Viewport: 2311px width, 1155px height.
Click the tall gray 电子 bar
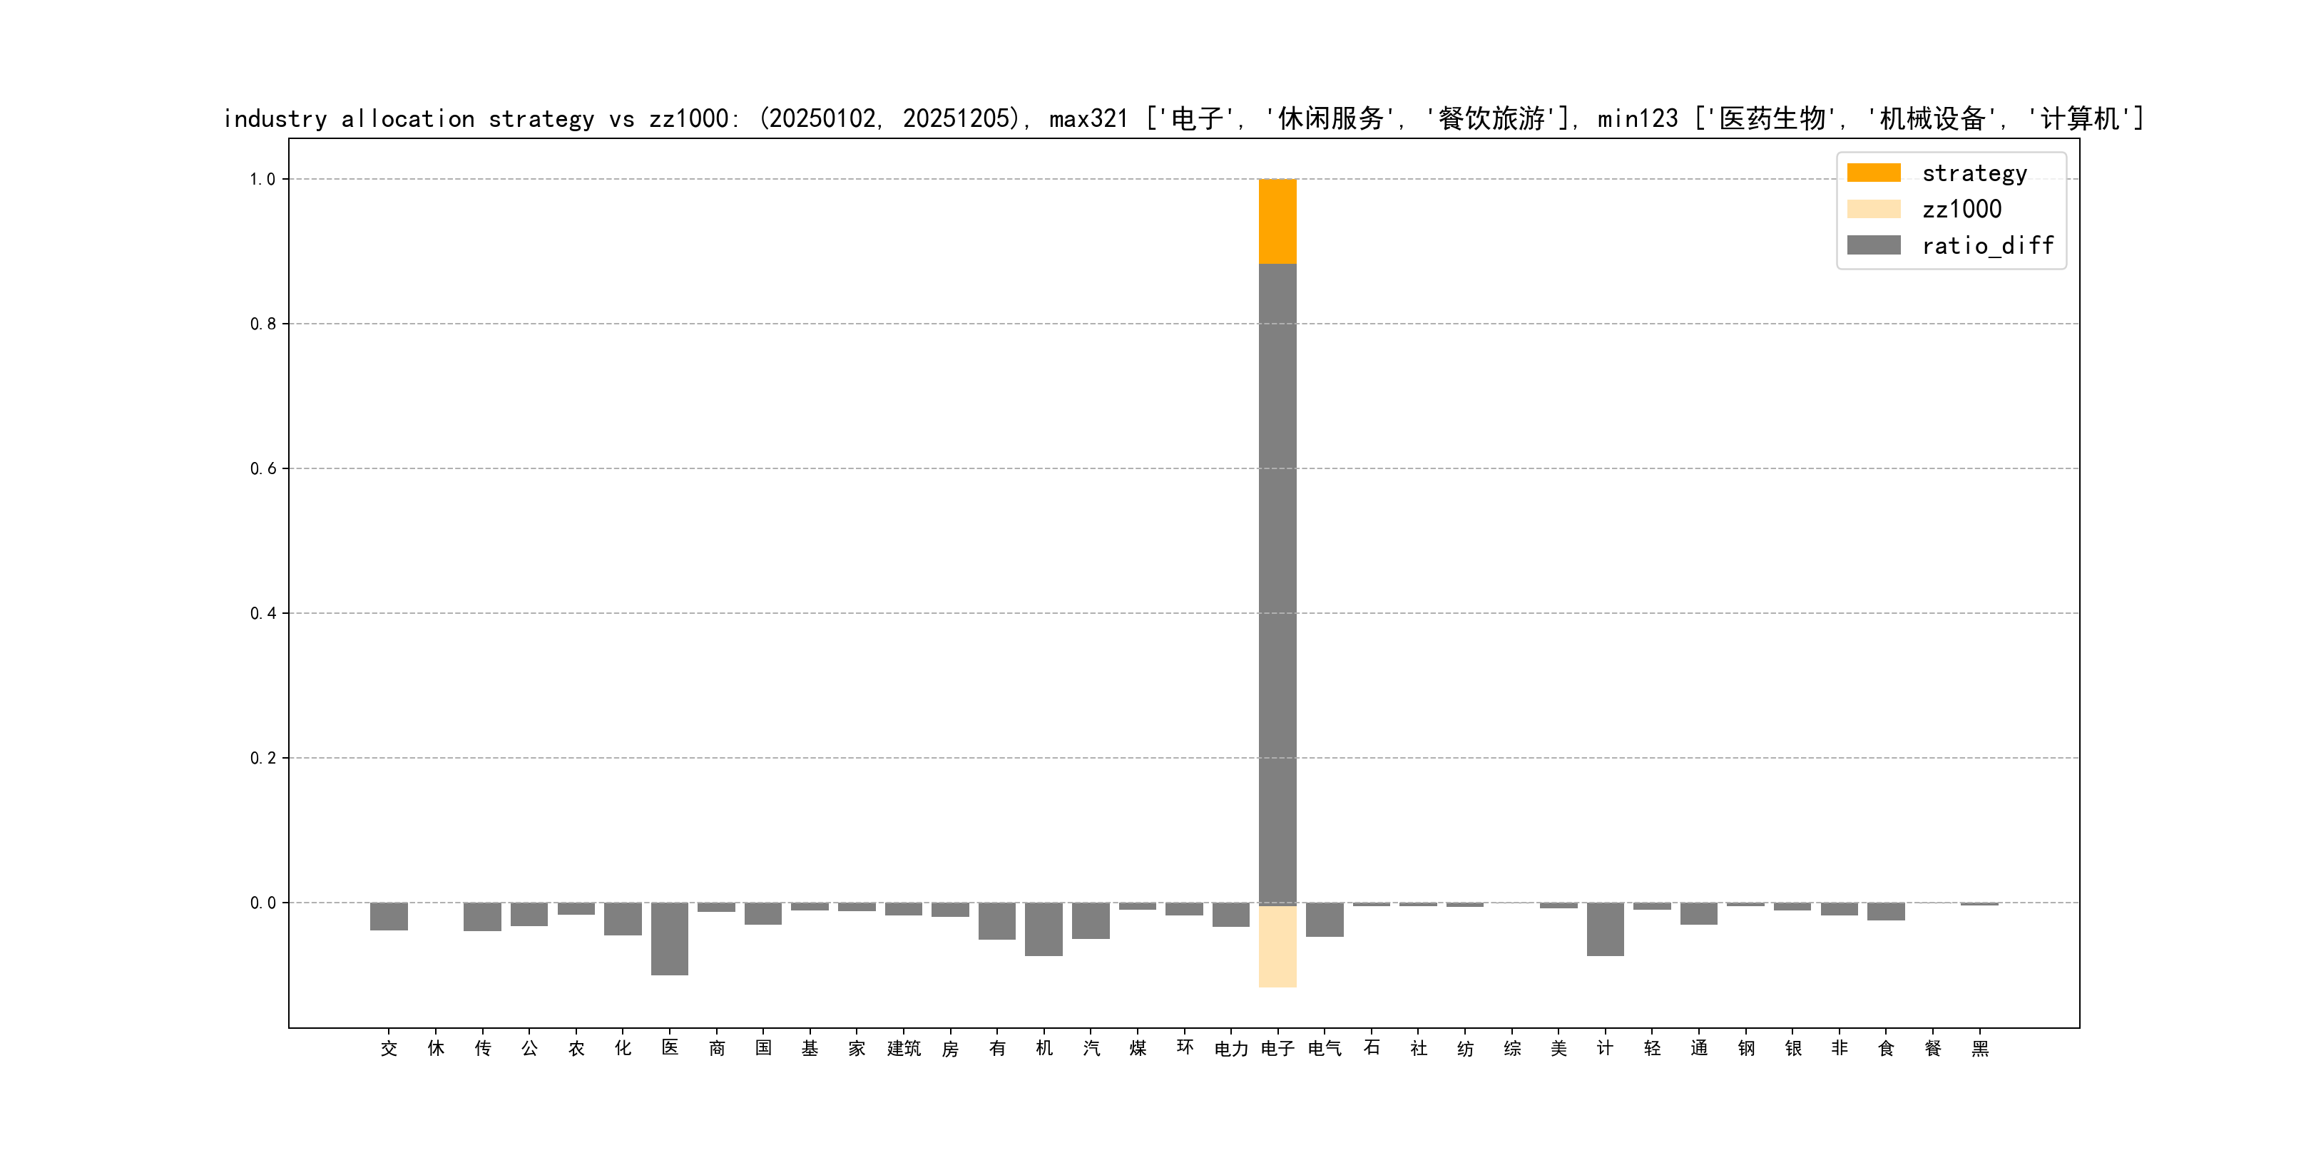[x=1277, y=583]
